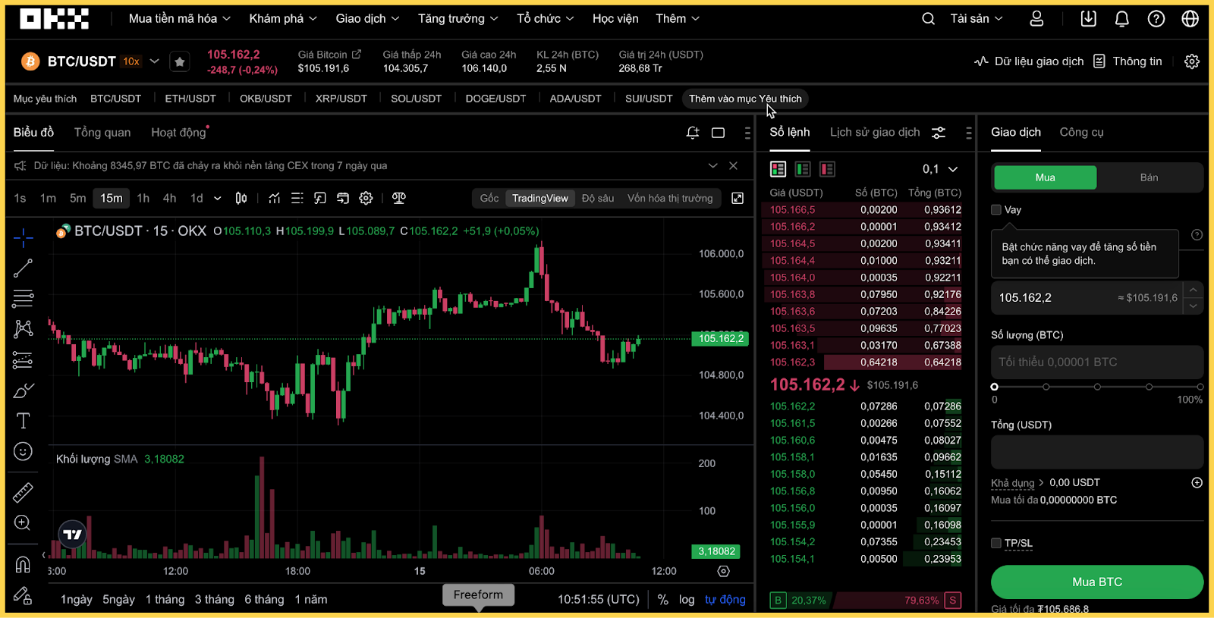
Task: Open the Lịch sử giao dịch tab
Action: click(x=874, y=133)
